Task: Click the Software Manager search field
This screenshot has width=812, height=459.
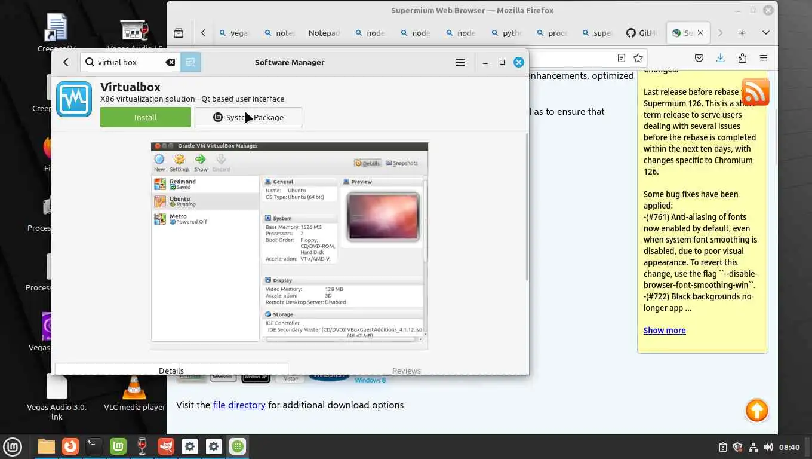Action: tap(130, 62)
